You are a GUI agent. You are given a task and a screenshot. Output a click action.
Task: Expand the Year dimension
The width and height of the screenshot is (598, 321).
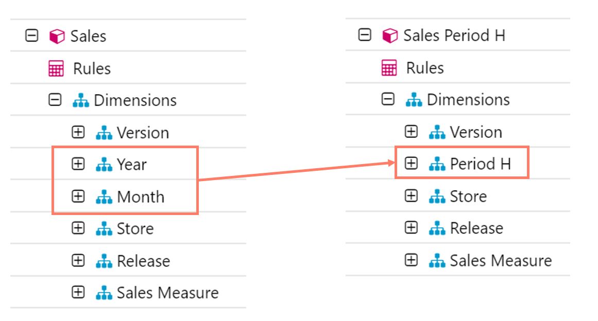pyautogui.click(x=78, y=165)
